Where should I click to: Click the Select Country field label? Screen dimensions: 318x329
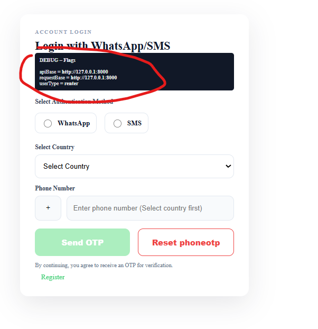[54, 147]
